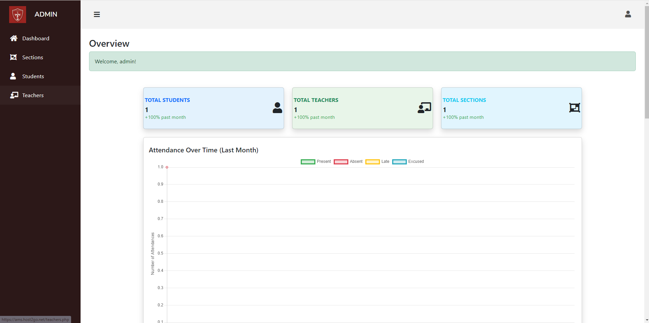Hide the Absent series via legend
Screen dimensions: 649x323
[348, 162]
